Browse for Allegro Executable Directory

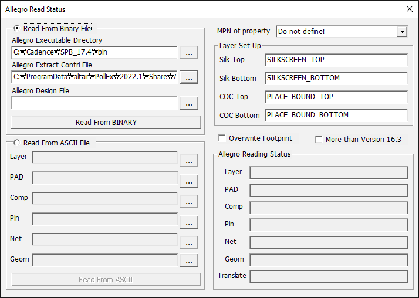pos(188,53)
